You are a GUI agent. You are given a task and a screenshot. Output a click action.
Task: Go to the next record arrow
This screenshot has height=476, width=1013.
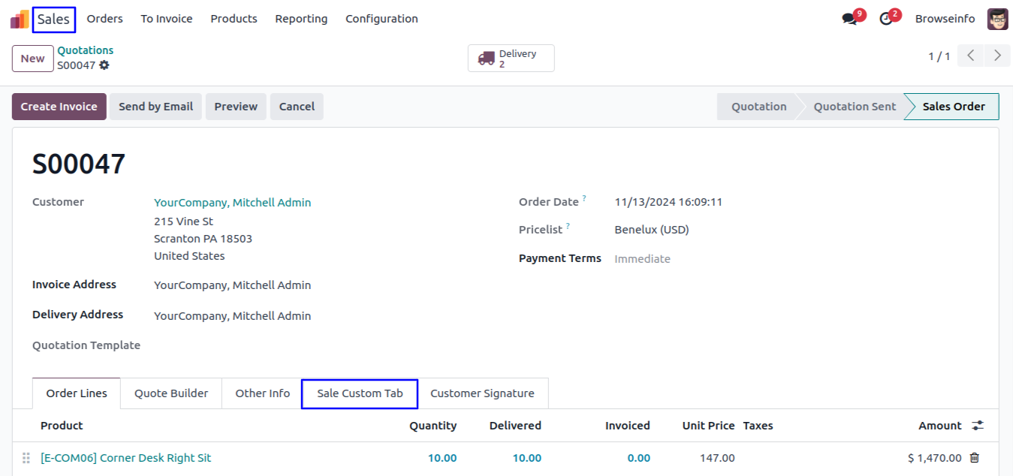click(x=997, y=56)
